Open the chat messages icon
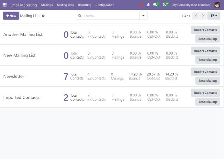Viewport: 224px width, 159px height. pyautogui.click(x=156, y=5)
